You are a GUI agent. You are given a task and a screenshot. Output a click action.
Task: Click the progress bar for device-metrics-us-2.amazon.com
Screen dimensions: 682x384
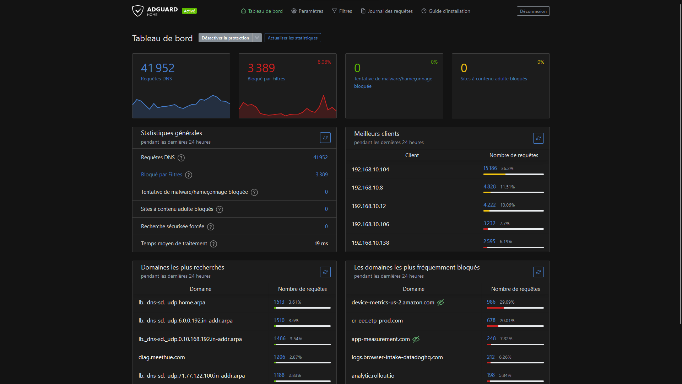pos(515,308)
